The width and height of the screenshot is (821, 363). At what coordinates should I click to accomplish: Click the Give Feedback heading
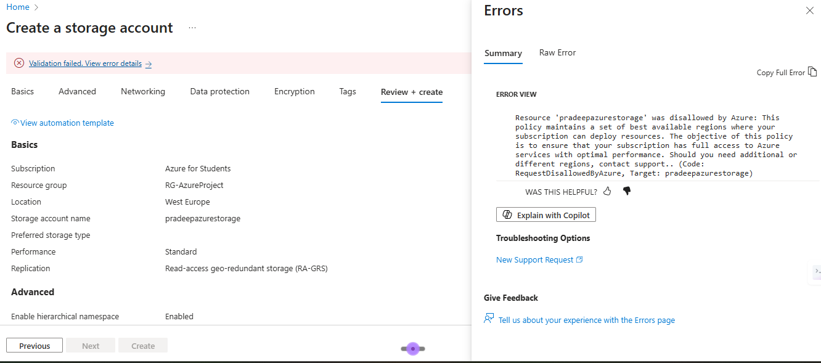click(511, 298)
